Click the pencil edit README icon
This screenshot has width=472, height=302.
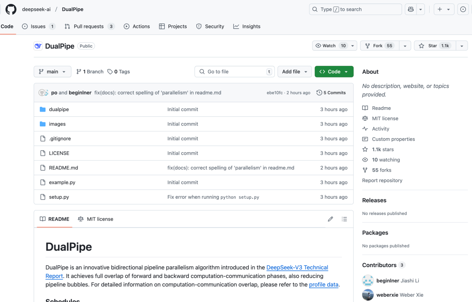tap(330, 219)
